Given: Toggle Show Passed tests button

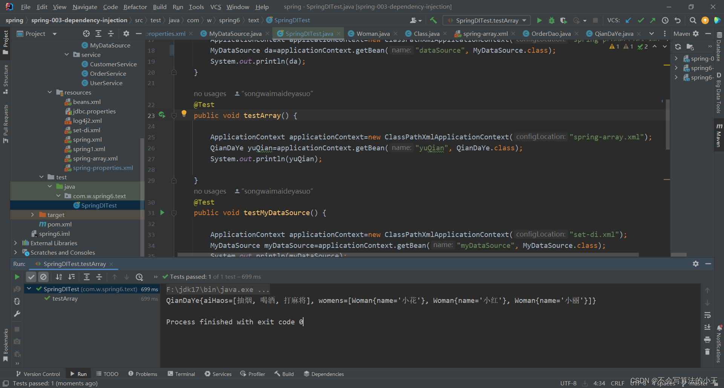Looking at the screenshot, I should (31, 277).
